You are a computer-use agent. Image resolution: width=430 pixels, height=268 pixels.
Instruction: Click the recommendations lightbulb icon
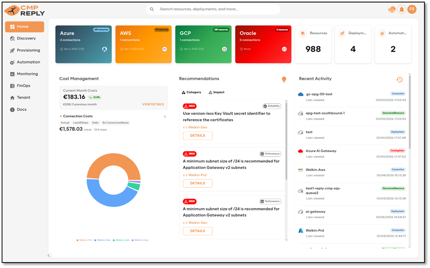(x=284, y=79)
